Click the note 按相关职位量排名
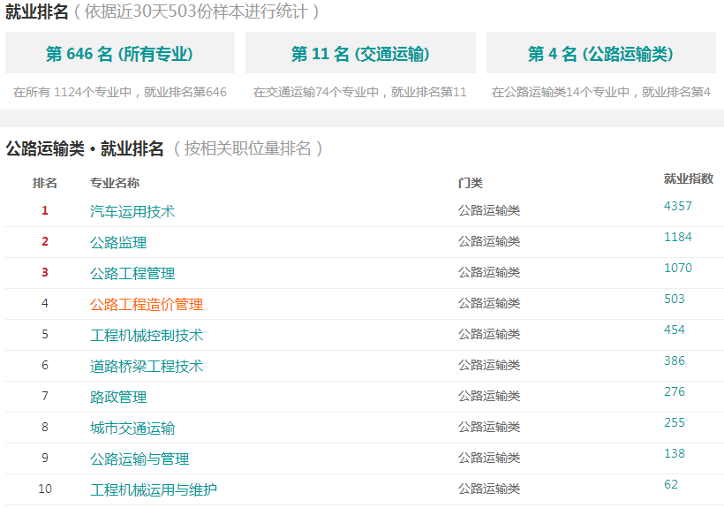The width and height of the screenshot is (724, 508). [247, 148]
